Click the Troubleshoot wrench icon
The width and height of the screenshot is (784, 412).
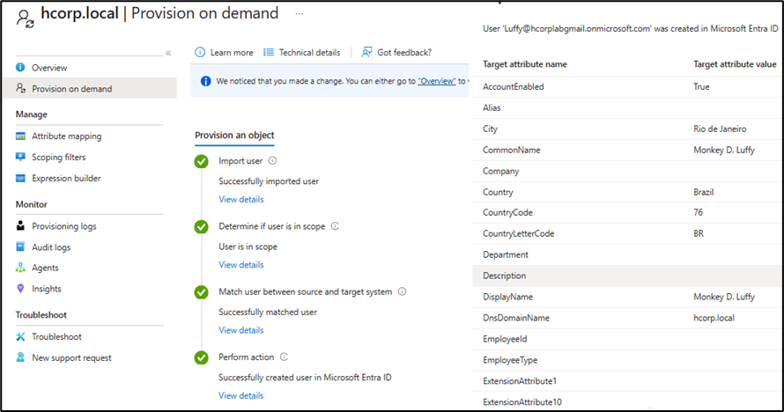(x=20, y=337)
